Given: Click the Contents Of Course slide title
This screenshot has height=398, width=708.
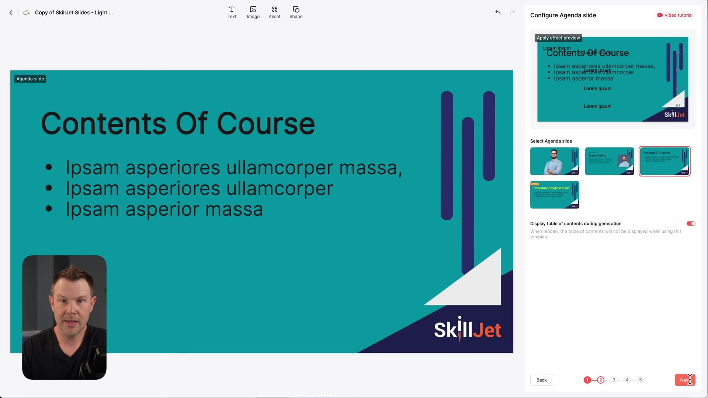Looking at the screenshot, I should (178, 123).
